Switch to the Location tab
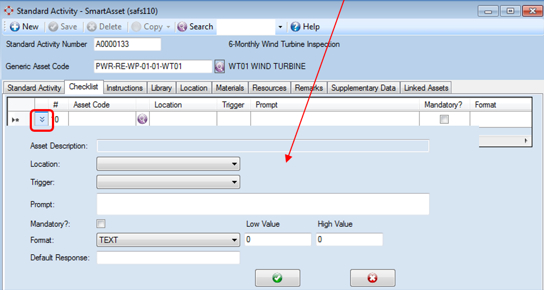The width and height of the screenshot is (544, 290). tap(194, 88)
